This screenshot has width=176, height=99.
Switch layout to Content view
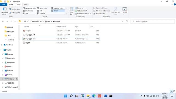(x=41, y=13)
